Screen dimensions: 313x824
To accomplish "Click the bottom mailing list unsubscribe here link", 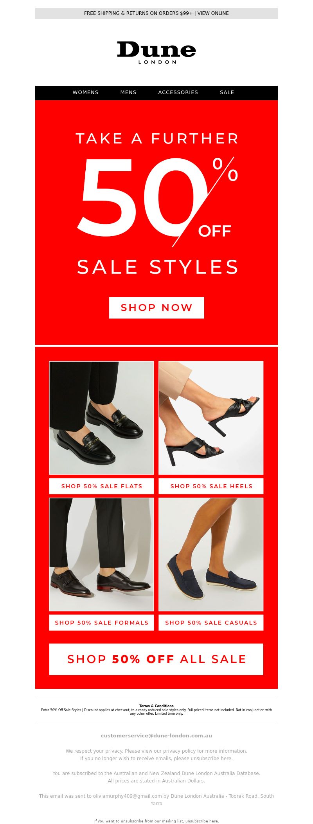I will (x=202, y=821).
